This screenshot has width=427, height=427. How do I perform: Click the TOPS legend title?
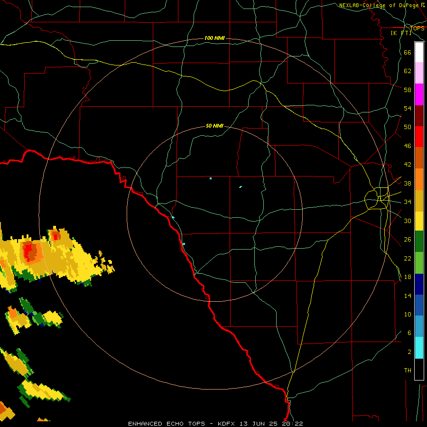point(417,28)
